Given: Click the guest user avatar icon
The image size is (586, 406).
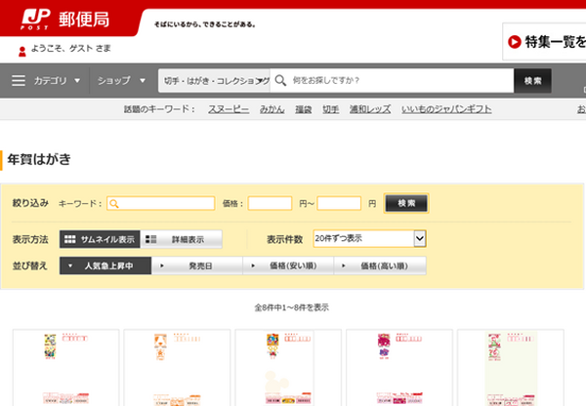Looking at the screenshot, I should tap(22, 51).
